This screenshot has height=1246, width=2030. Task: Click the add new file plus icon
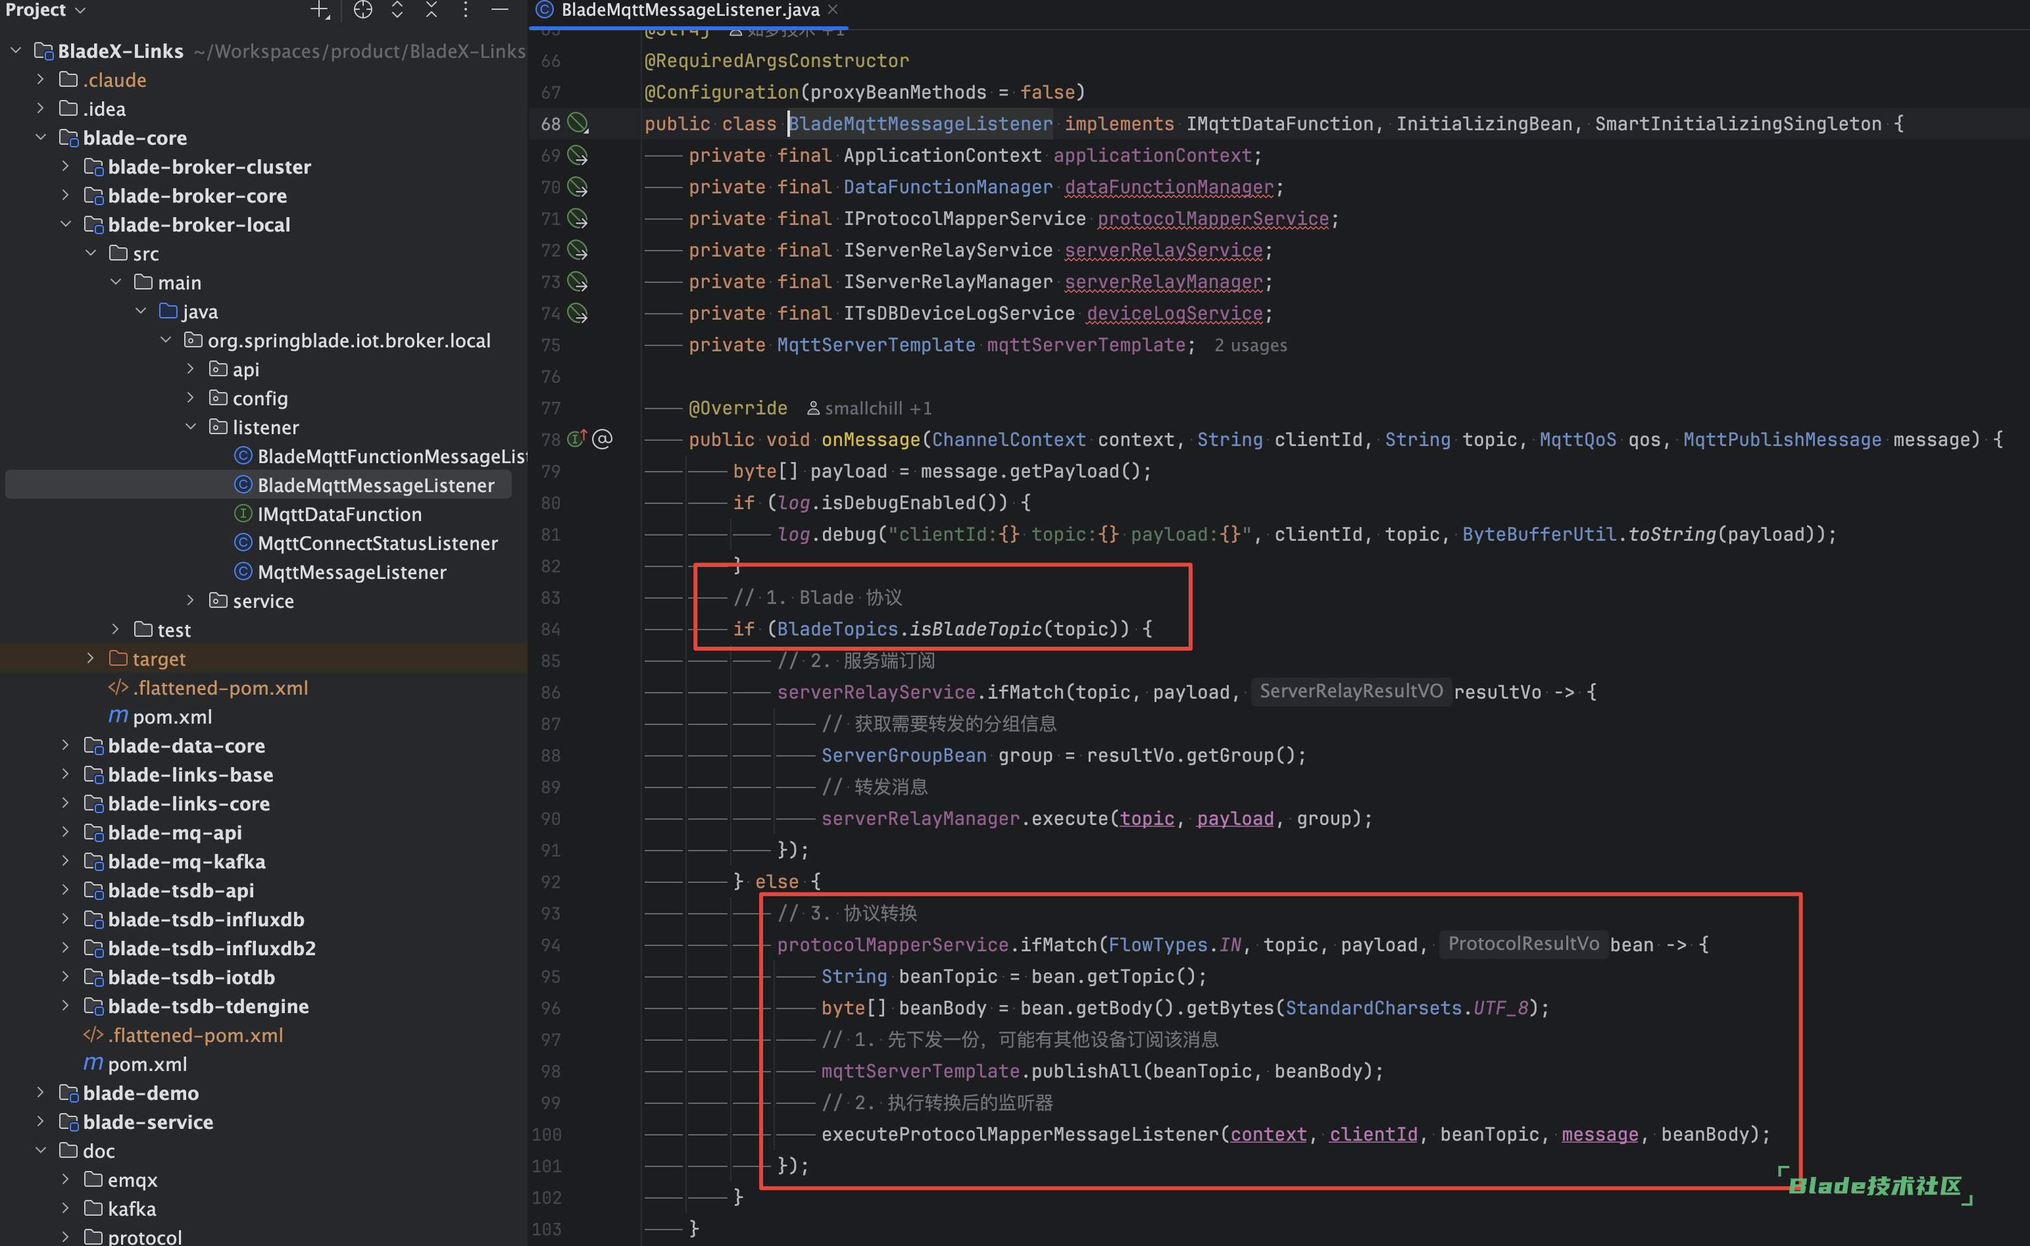319,10
